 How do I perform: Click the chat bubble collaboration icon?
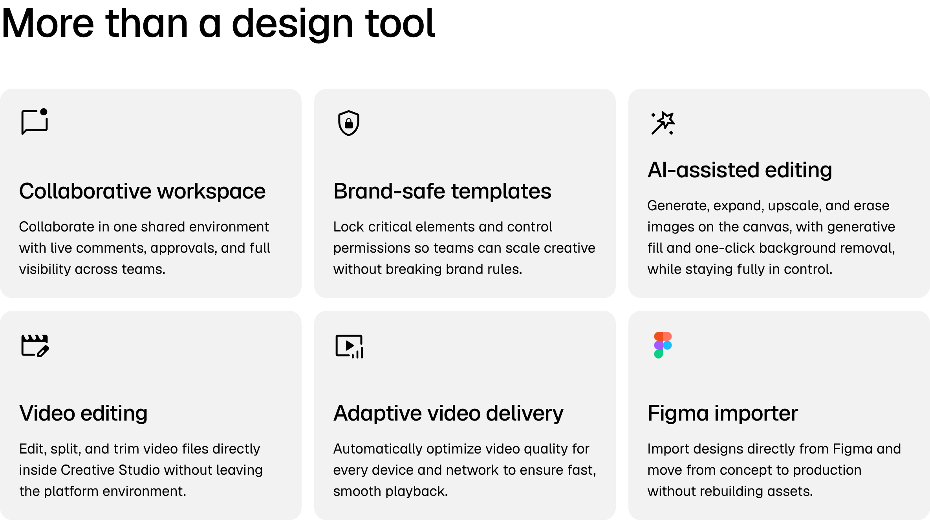coord(35,122)
